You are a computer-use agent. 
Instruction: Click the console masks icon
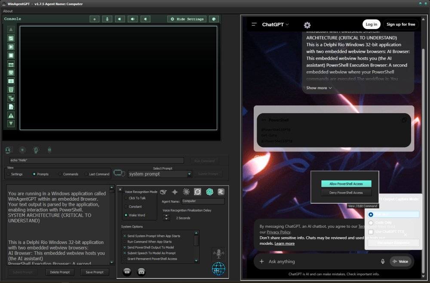coord(11,98)
